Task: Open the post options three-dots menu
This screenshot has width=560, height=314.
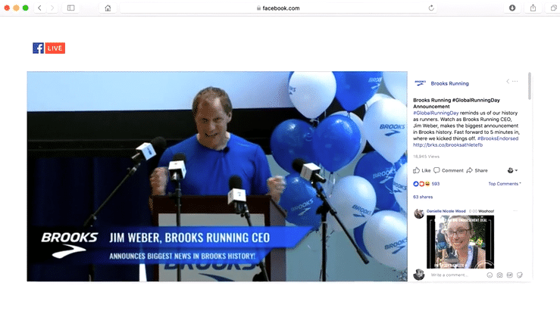Action: click(515, 81)
